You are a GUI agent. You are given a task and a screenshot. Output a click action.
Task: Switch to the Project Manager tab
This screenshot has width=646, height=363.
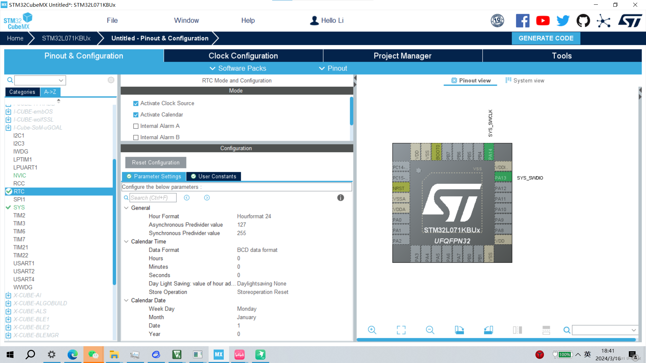(x=402, y=56)
